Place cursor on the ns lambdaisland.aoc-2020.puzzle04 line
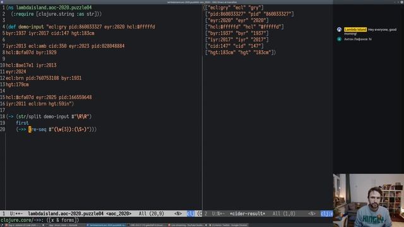Image resolution: width=404 pixels, height=227 pixels. coord(49,8)
